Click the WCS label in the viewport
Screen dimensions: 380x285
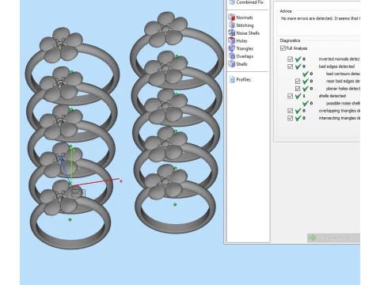click(78, 193)
